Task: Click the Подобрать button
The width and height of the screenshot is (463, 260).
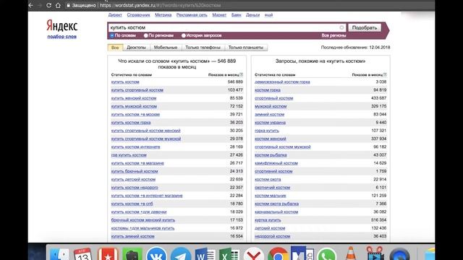Action: [365, 27]
